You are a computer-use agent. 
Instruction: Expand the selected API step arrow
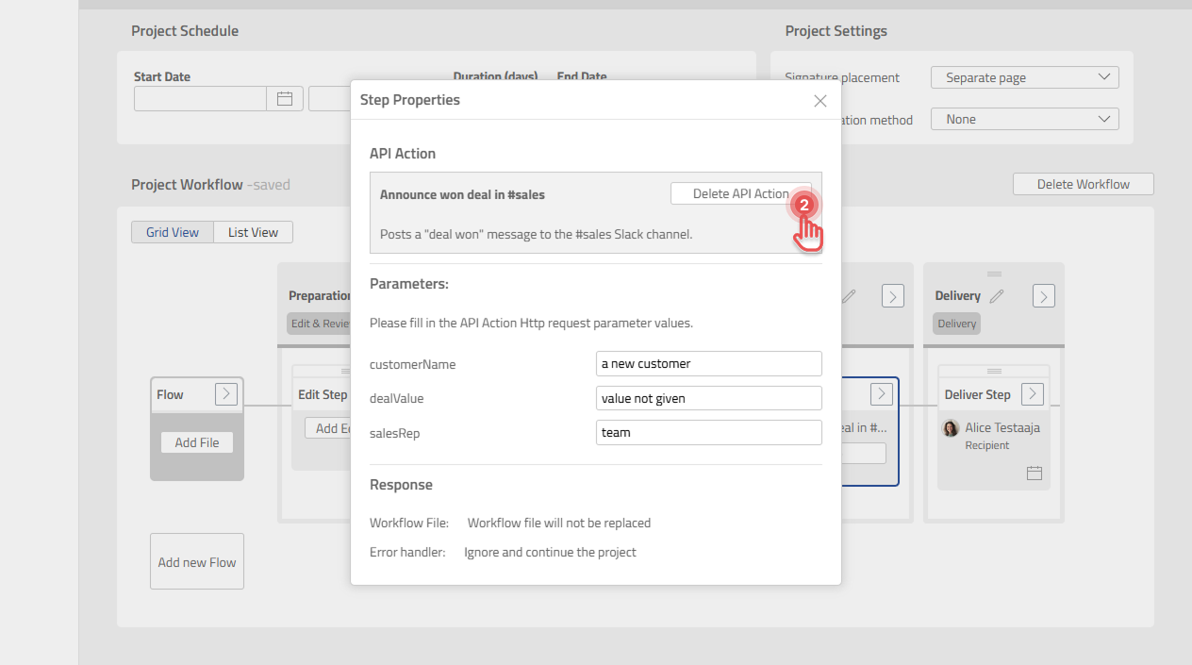point(881,394)
